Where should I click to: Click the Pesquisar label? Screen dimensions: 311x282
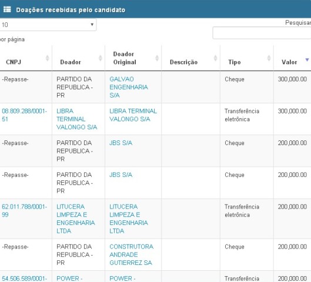tap(298, 22)
